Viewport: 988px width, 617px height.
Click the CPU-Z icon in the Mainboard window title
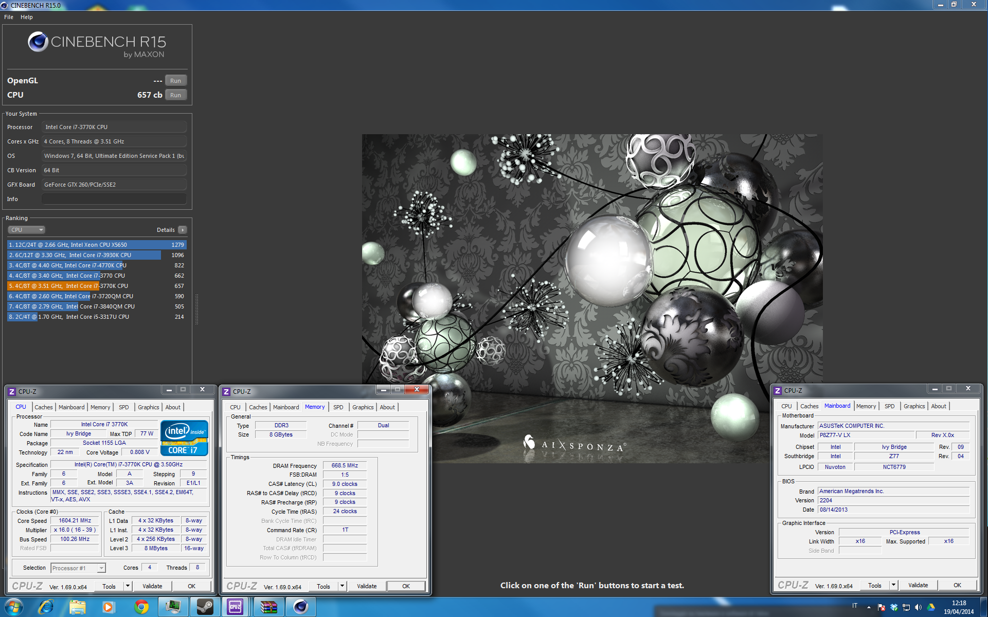[778, 391]
